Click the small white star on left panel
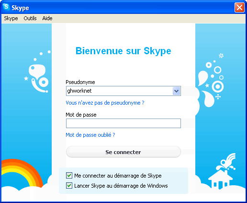 tap(26, 78)
